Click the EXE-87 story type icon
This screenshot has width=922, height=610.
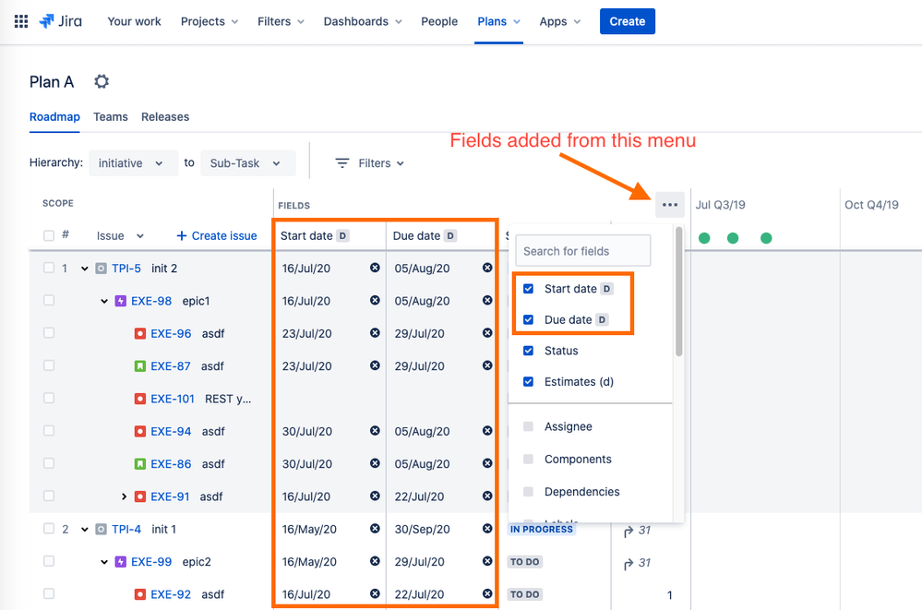pos(140,365)
